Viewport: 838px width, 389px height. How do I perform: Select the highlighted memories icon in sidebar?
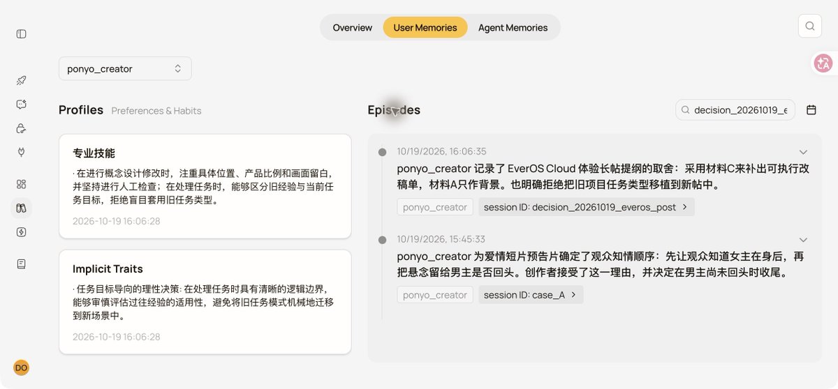click(22, 208)
